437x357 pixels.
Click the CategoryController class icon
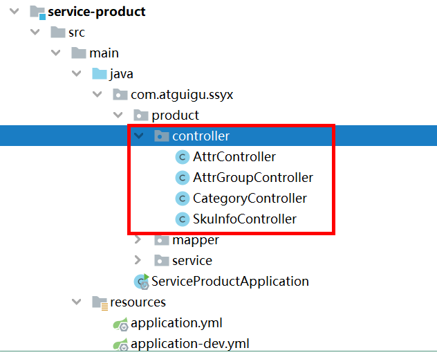point(183,199)
